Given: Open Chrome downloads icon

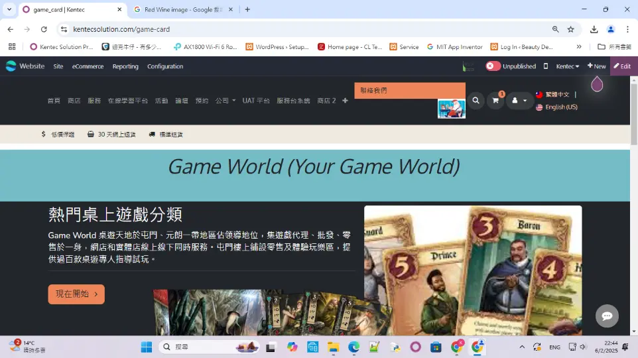Looking at the screenshot, I should [x=594, y=29].
